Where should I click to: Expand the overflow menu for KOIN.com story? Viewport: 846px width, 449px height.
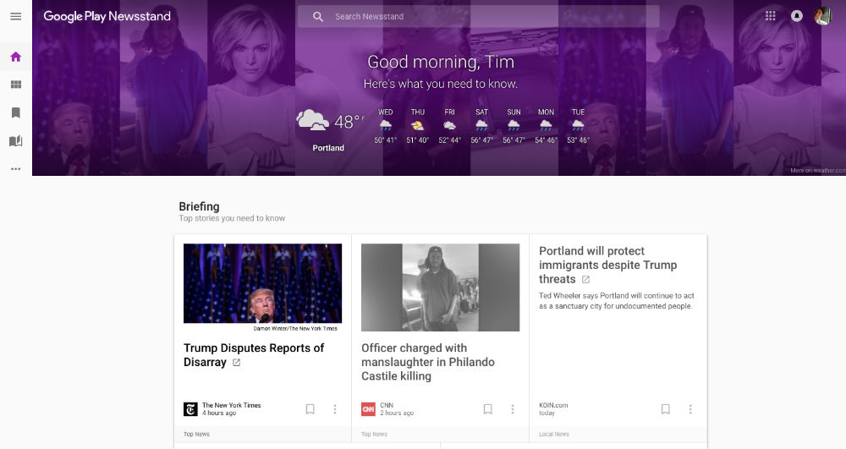690,409
